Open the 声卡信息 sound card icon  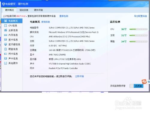[x=6, y=59]
